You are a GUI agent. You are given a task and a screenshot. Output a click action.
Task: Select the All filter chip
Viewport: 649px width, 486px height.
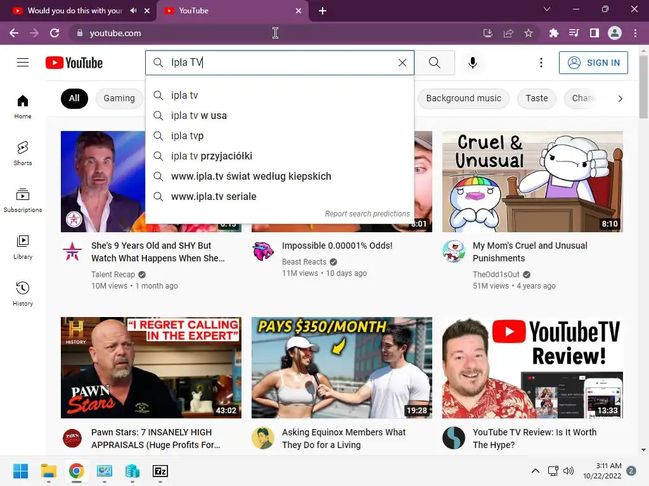pos(74,98)
